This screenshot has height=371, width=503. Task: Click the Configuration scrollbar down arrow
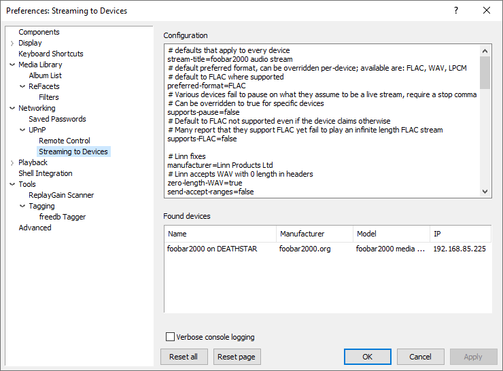(x=485, y=192)
